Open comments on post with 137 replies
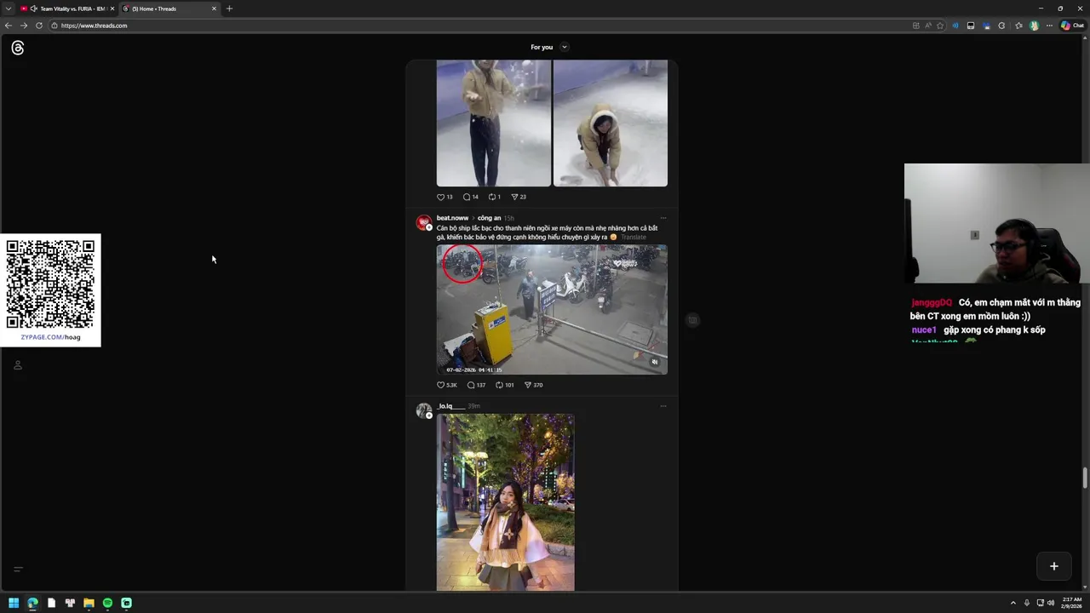 tap(476, 385)
